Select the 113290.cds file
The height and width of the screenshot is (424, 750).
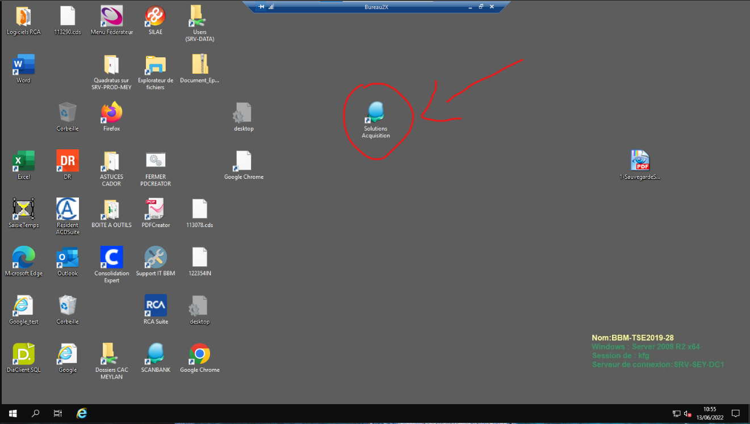point(68,17)
